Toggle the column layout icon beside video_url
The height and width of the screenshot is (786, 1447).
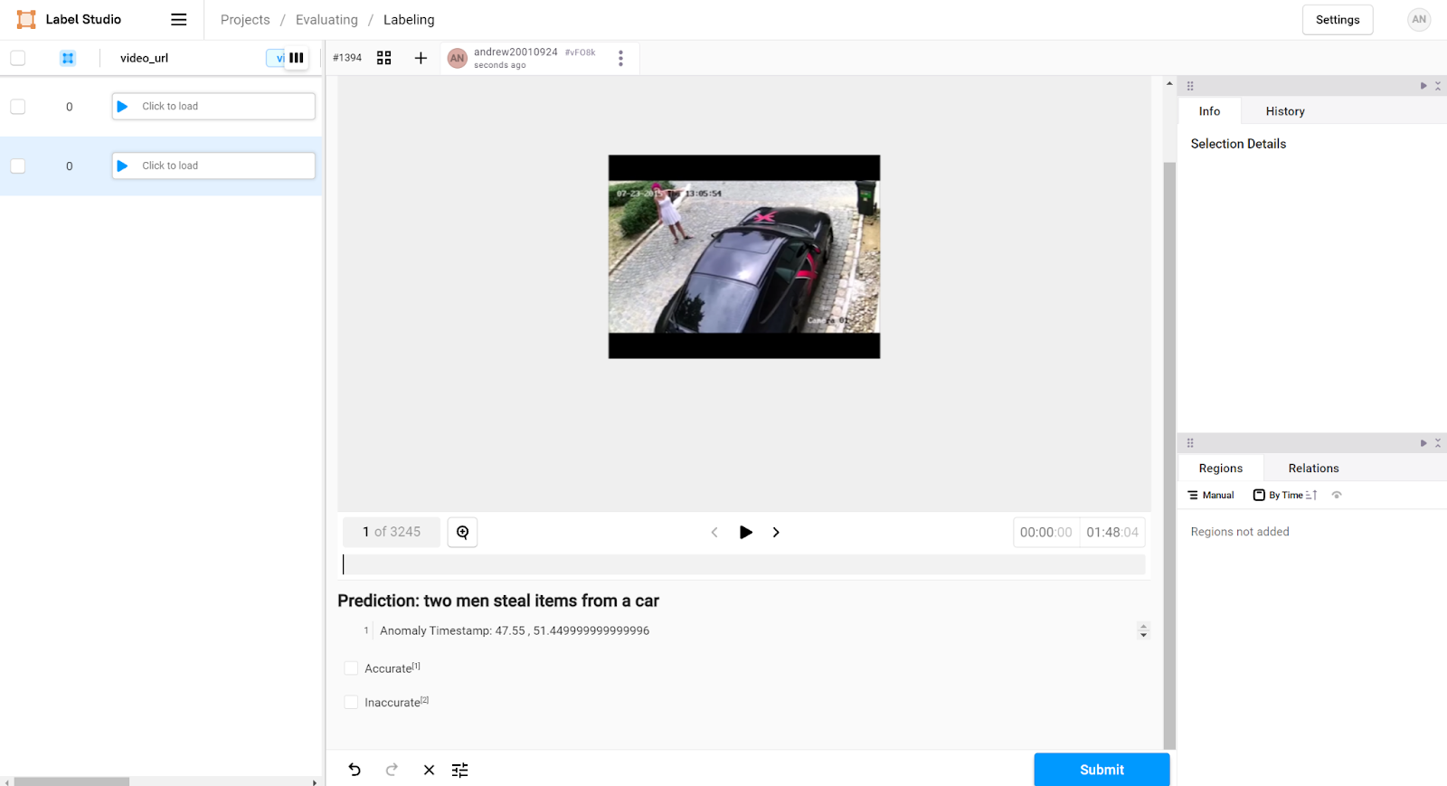[x=296, y=58]
